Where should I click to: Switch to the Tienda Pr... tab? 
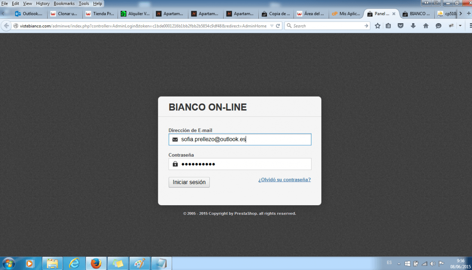tap(100, 14)
